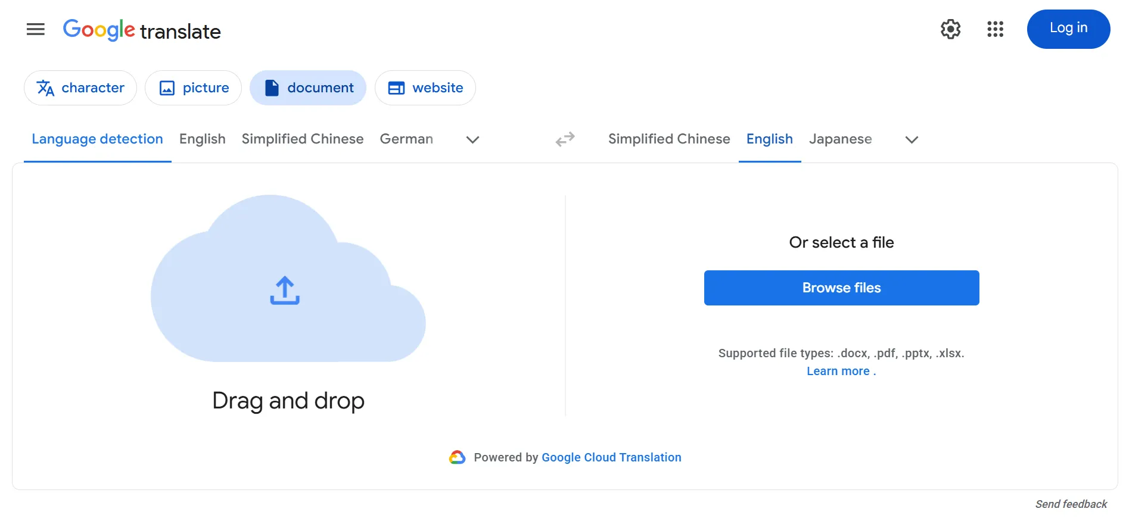Open Google Cloud Translation link
Image resolution: width=1126 pixels, height=518 pixels.
pyautogui.click(x=611, y=457)
